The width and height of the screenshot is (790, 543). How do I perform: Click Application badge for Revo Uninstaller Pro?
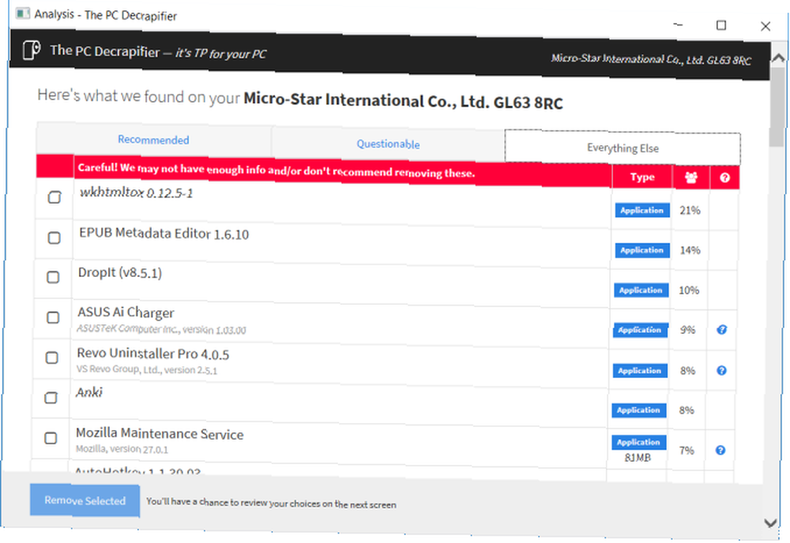point(639,371)
